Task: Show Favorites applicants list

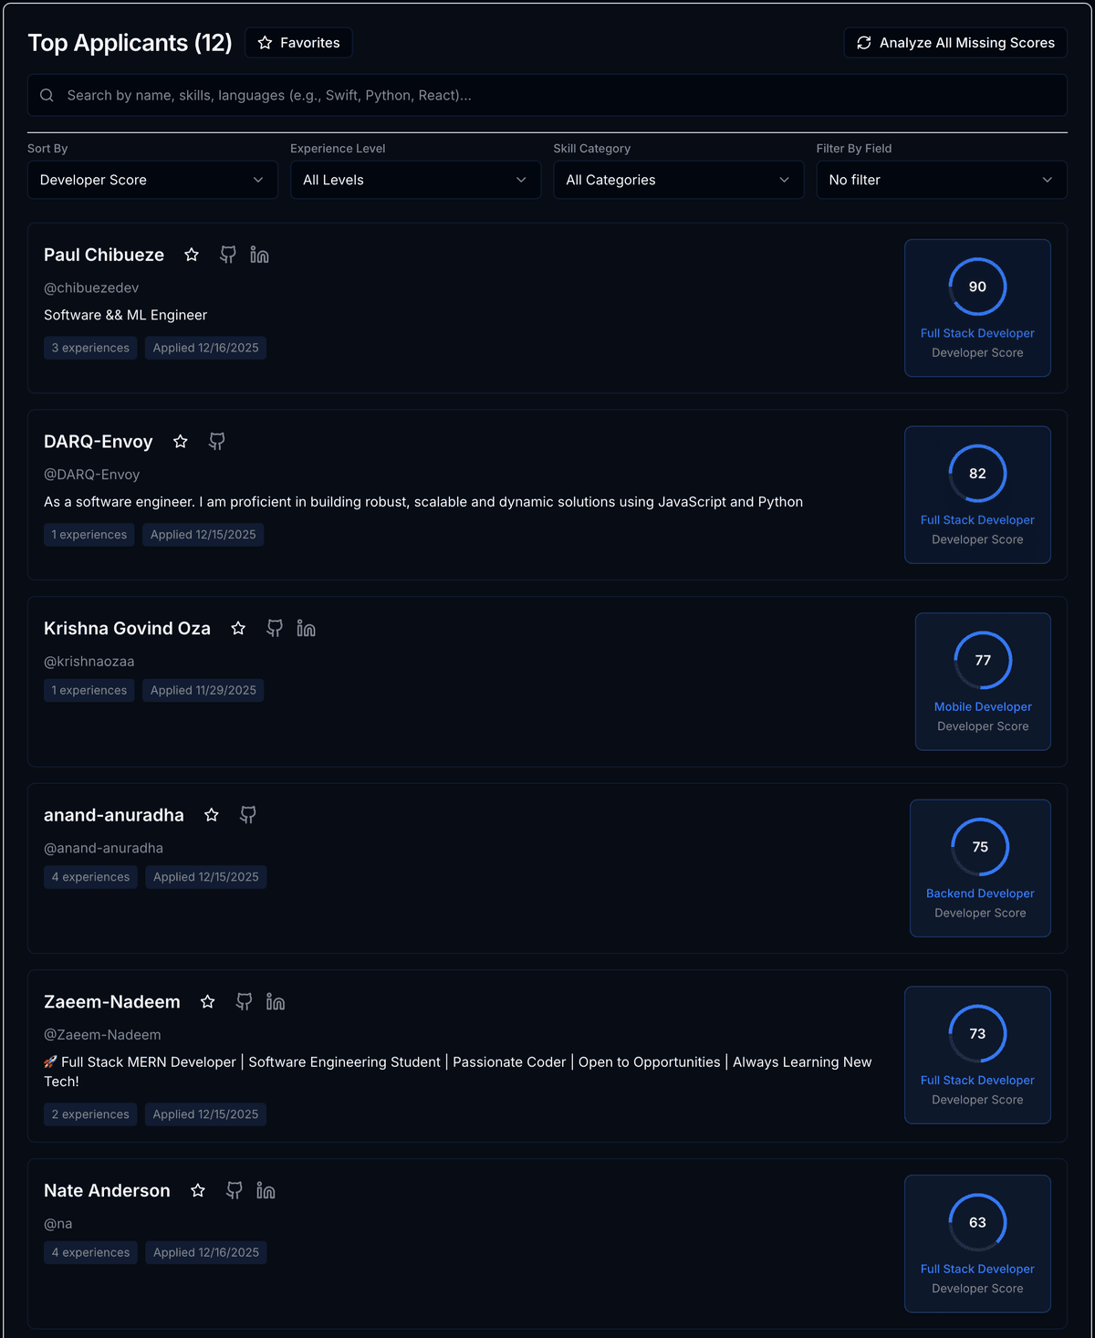Action: [298, 43]
